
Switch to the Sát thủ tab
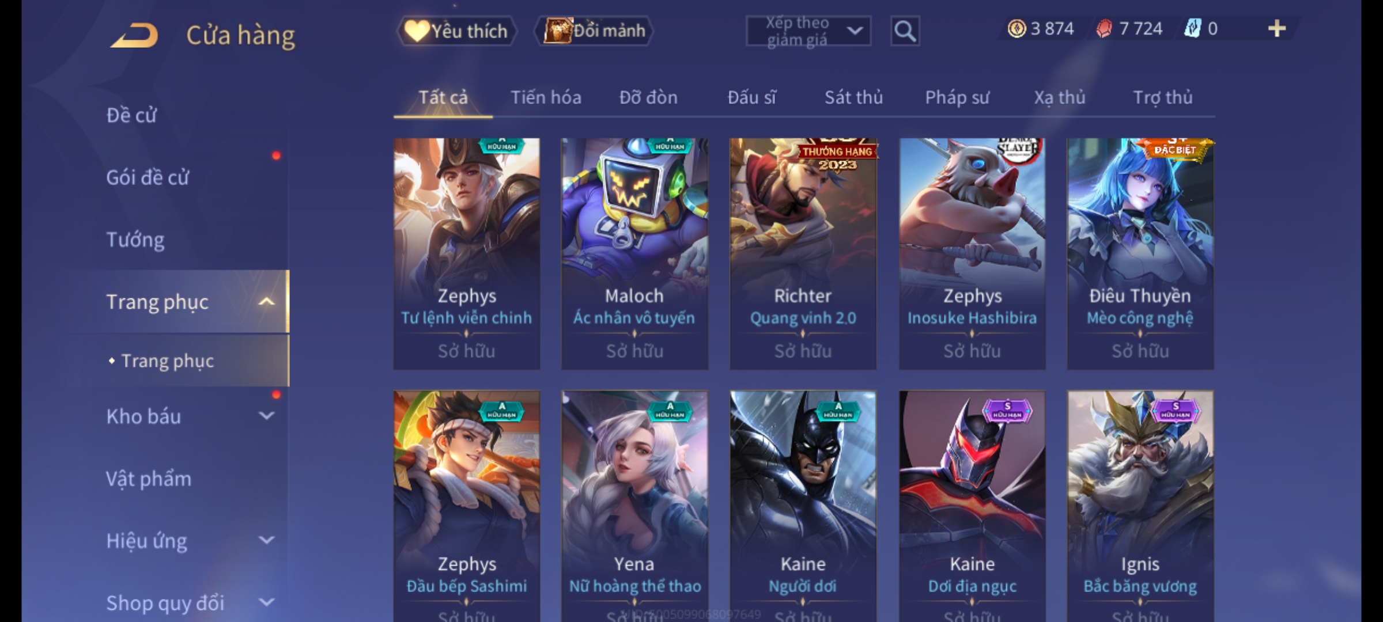click(853, 97)
